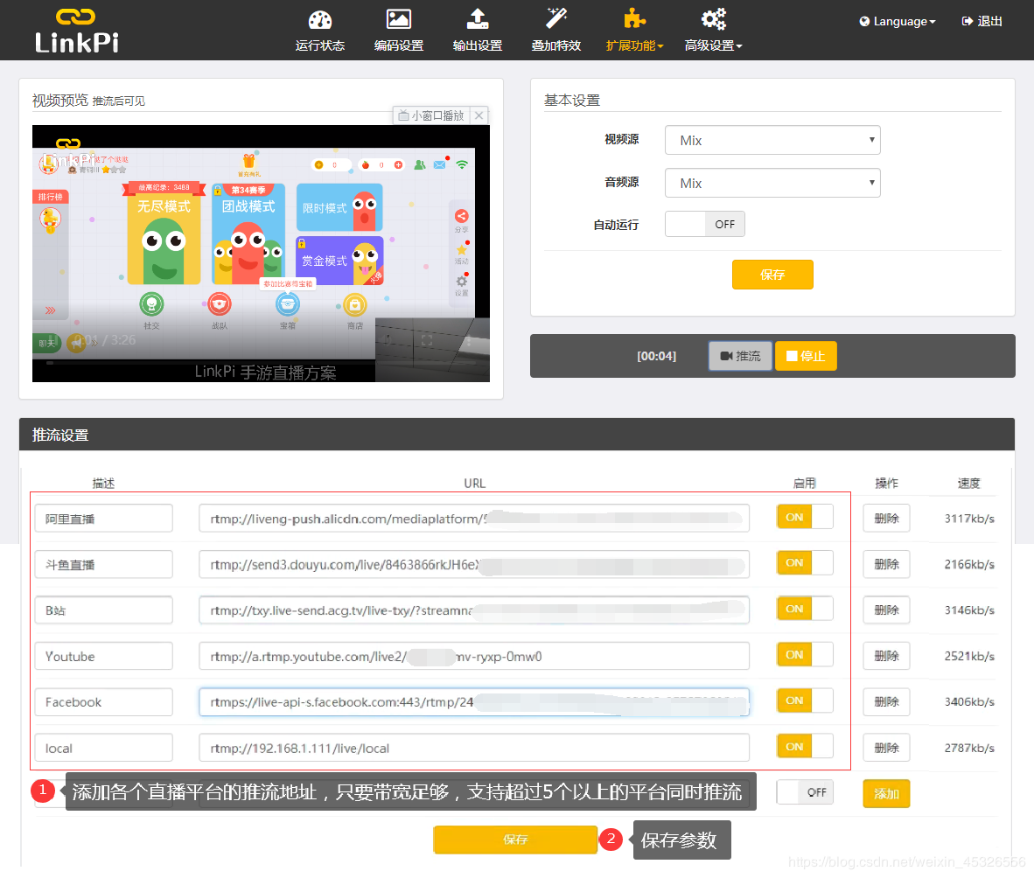This screenshot has width=1034, height=878.
Task: Click the 扩展功能 puzzle piece icon
Action: [634, 19]
